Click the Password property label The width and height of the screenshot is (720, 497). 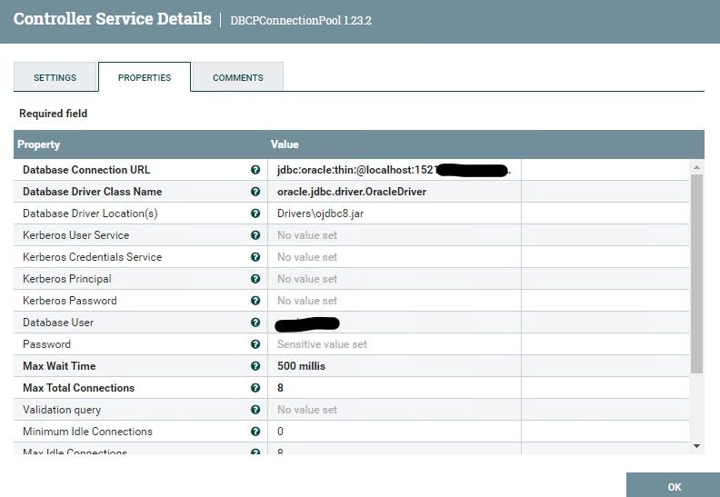pyautogui.click(x=47, y=344)
